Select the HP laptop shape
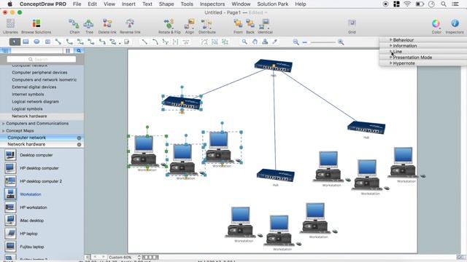 coord(21,234)
